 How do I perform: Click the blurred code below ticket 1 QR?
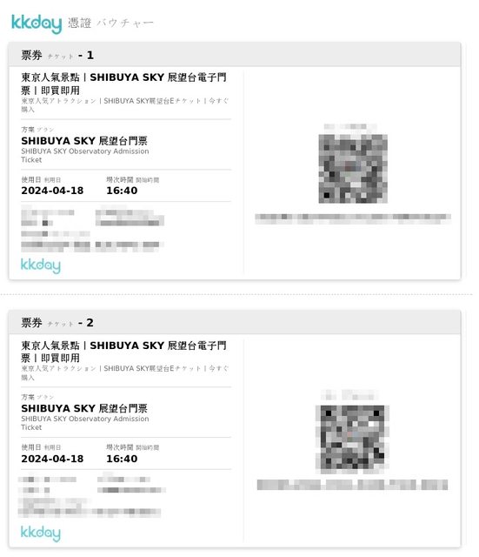coord(353,218)
